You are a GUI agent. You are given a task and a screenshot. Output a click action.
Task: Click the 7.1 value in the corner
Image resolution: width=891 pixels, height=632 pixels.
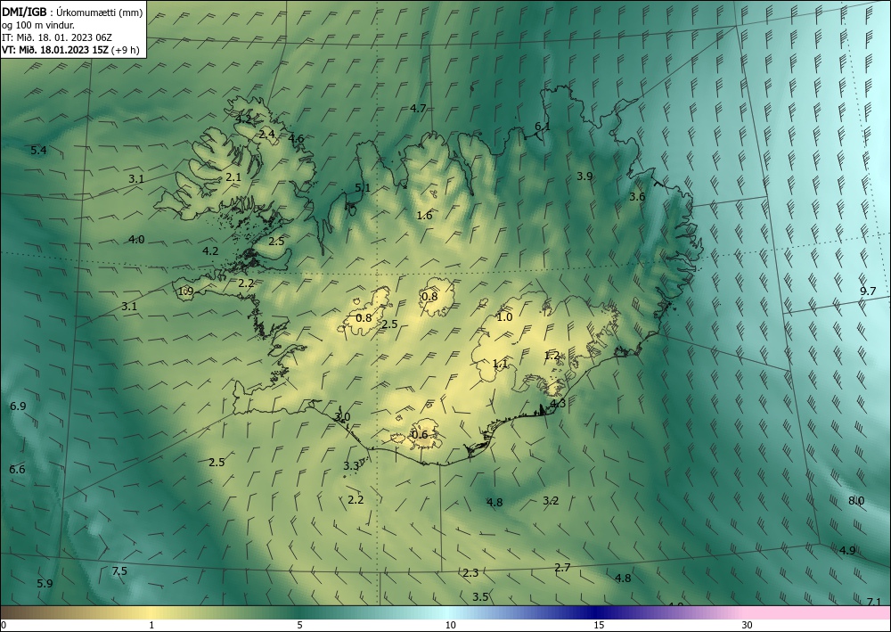pos(874,602)
